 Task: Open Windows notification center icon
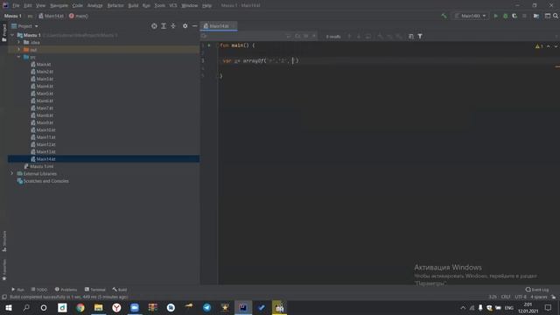pos(549,307)
